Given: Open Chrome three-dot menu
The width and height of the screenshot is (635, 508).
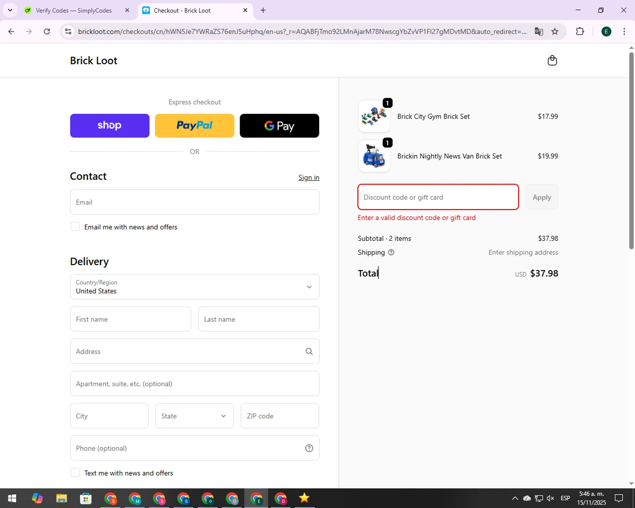Looking at the screenshot, I should [624, 31].
